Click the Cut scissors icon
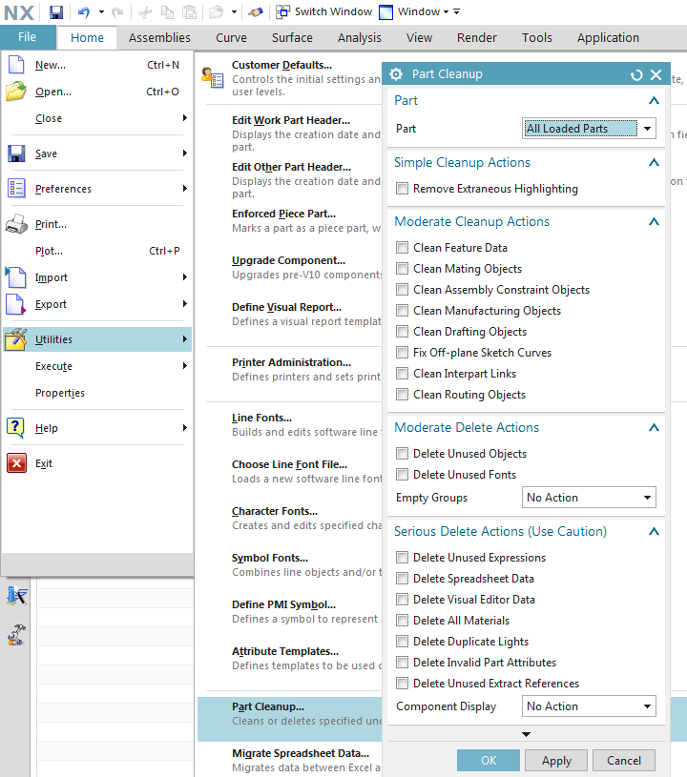 point(145,11)
